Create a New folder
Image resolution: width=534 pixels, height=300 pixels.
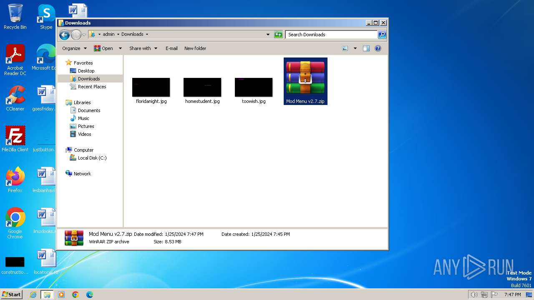click(x=195, y=48)
